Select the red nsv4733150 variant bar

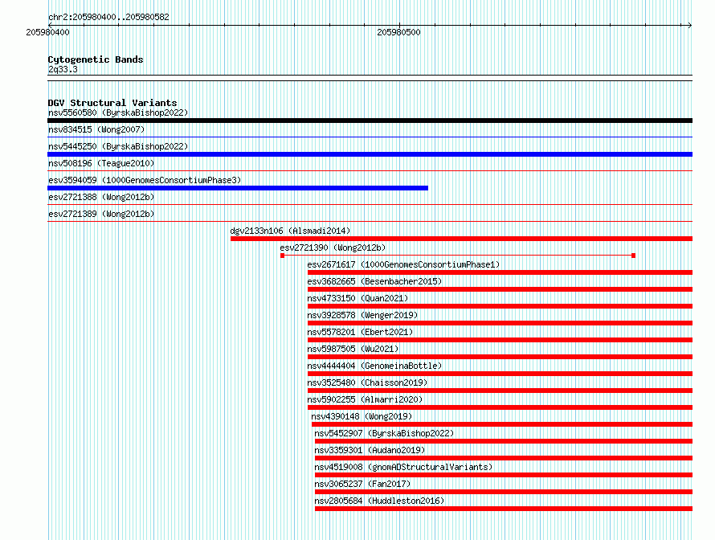(x=500, y=306)
